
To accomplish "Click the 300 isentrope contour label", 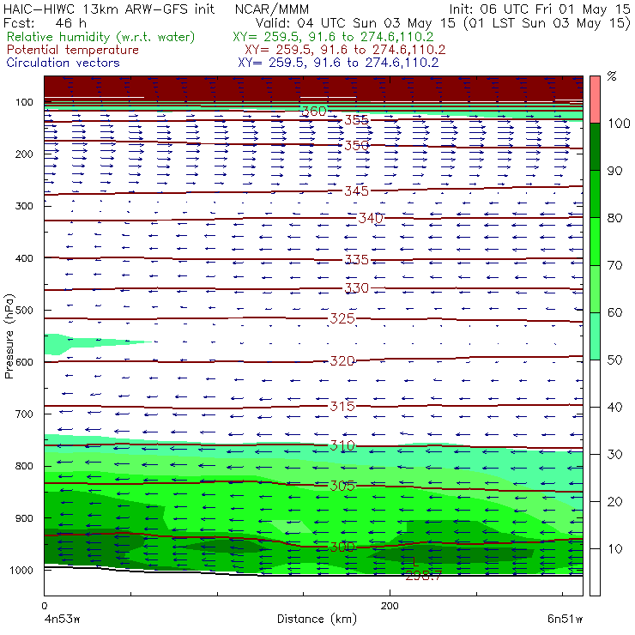I will (342, 547).
